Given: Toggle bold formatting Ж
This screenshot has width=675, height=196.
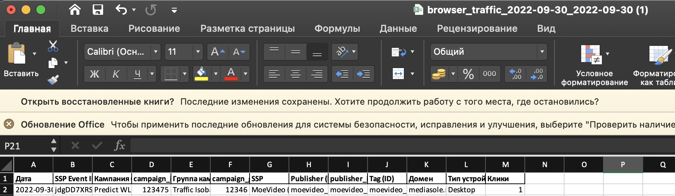Looking at the screenshot, I should pos(95,74).
